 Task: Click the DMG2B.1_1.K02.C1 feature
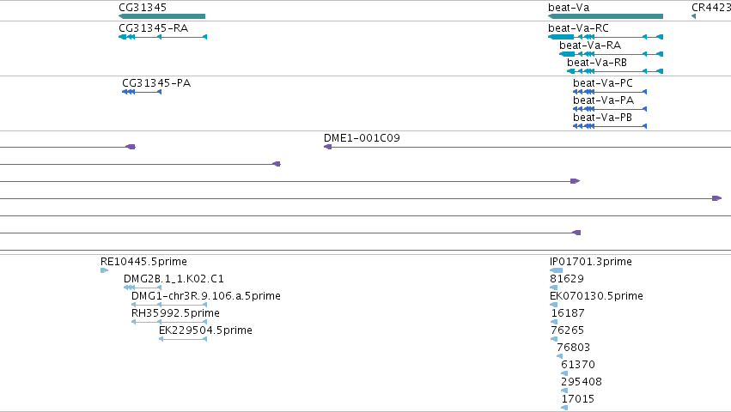pos(143,288)
